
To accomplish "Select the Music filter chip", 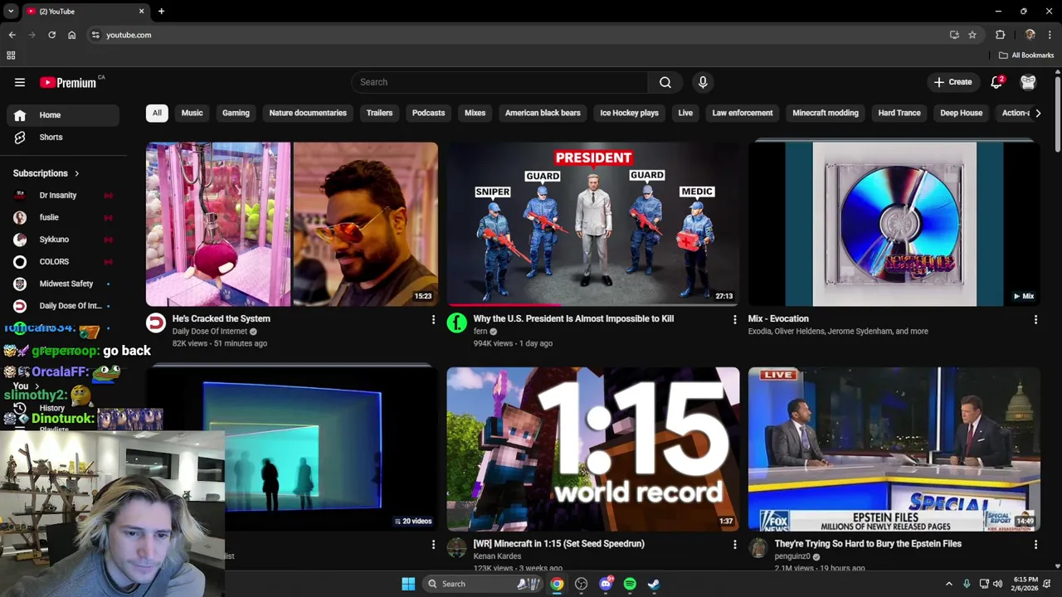I will click(x=192, y=113).
